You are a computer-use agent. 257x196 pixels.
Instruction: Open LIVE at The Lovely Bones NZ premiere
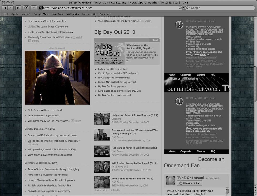click(48, 27)
